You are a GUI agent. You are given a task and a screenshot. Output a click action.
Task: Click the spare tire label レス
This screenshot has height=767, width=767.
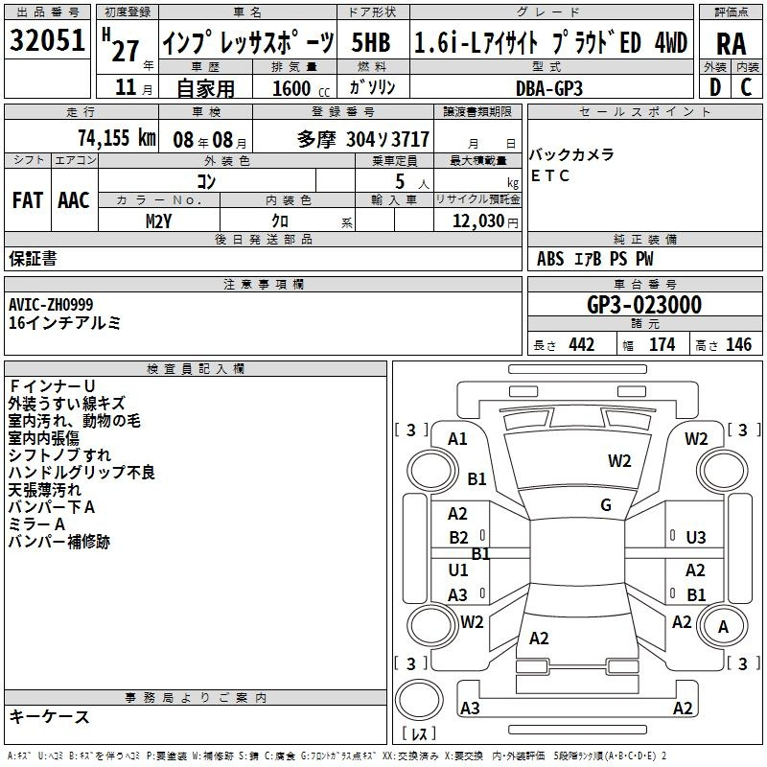(x=419, y=733)
